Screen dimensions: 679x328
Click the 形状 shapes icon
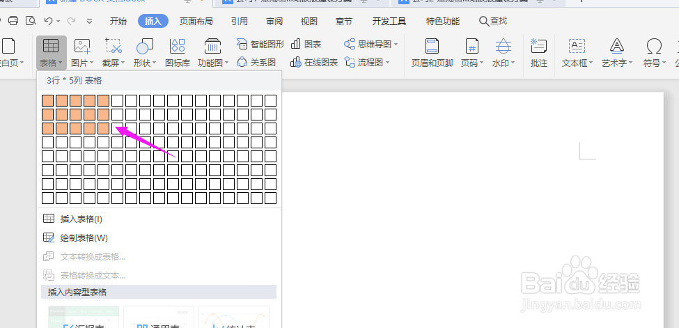point(145,45)
